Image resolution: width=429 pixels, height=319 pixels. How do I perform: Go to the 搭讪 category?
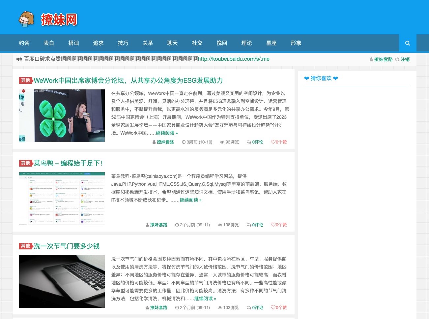pyautogui.click(x=73, y=43)
